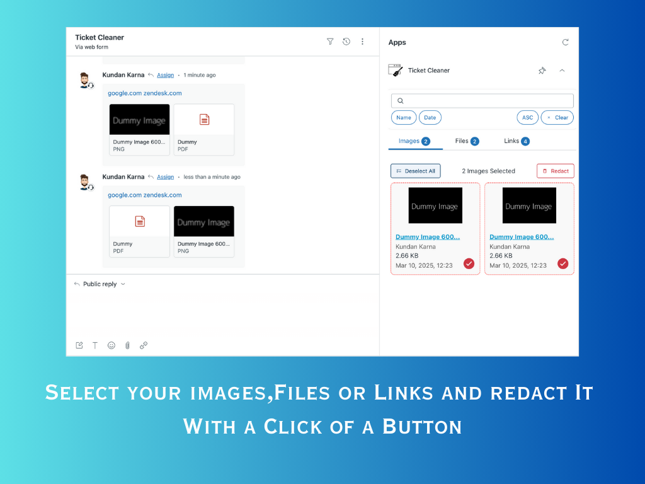Click the attach file paperclip icon
The width and height of the screenshot is (645, 484).
point(127,345)
